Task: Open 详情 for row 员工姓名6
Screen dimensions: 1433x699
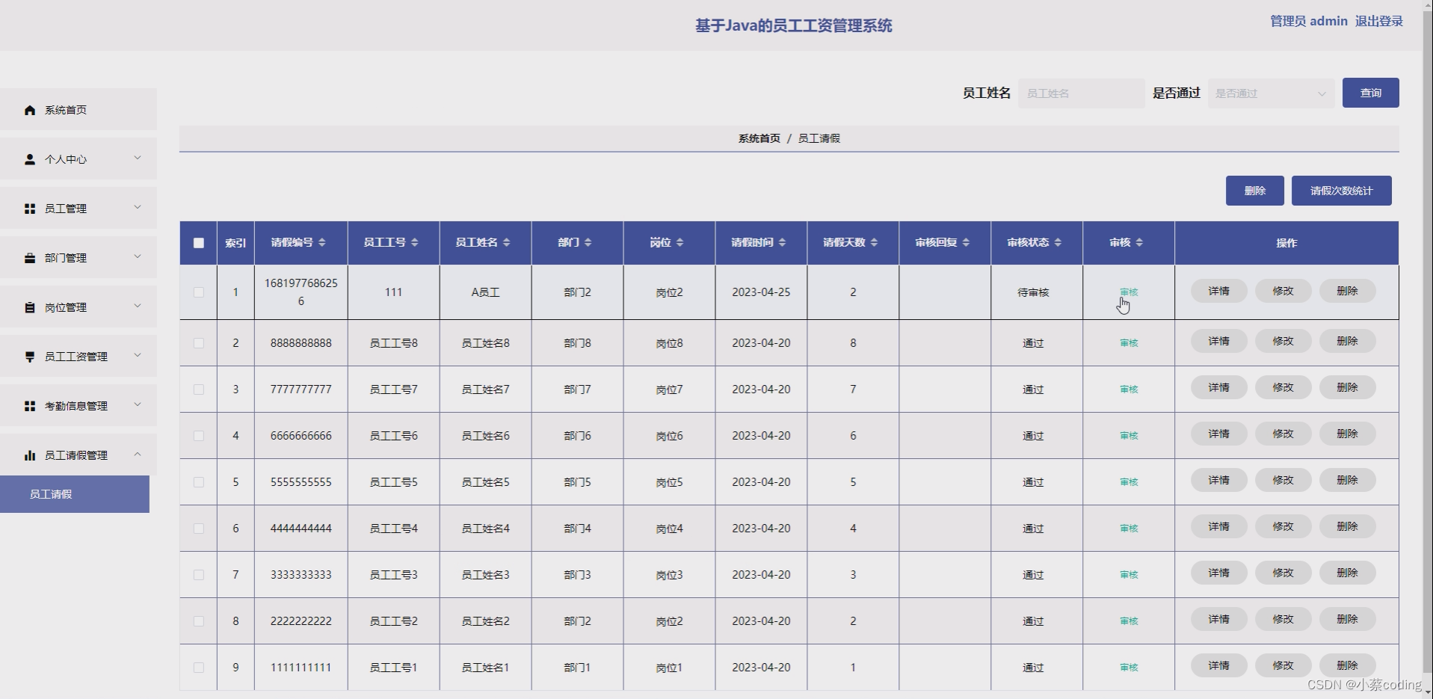Action: pos(1218,434)
